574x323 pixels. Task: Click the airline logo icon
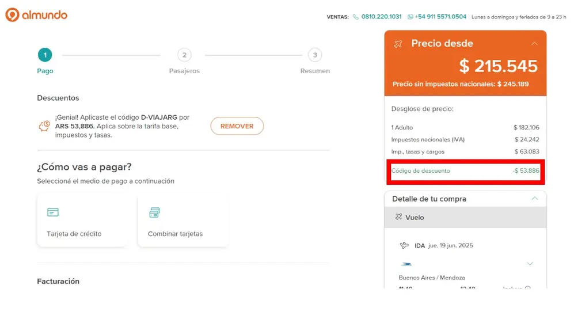406,264
